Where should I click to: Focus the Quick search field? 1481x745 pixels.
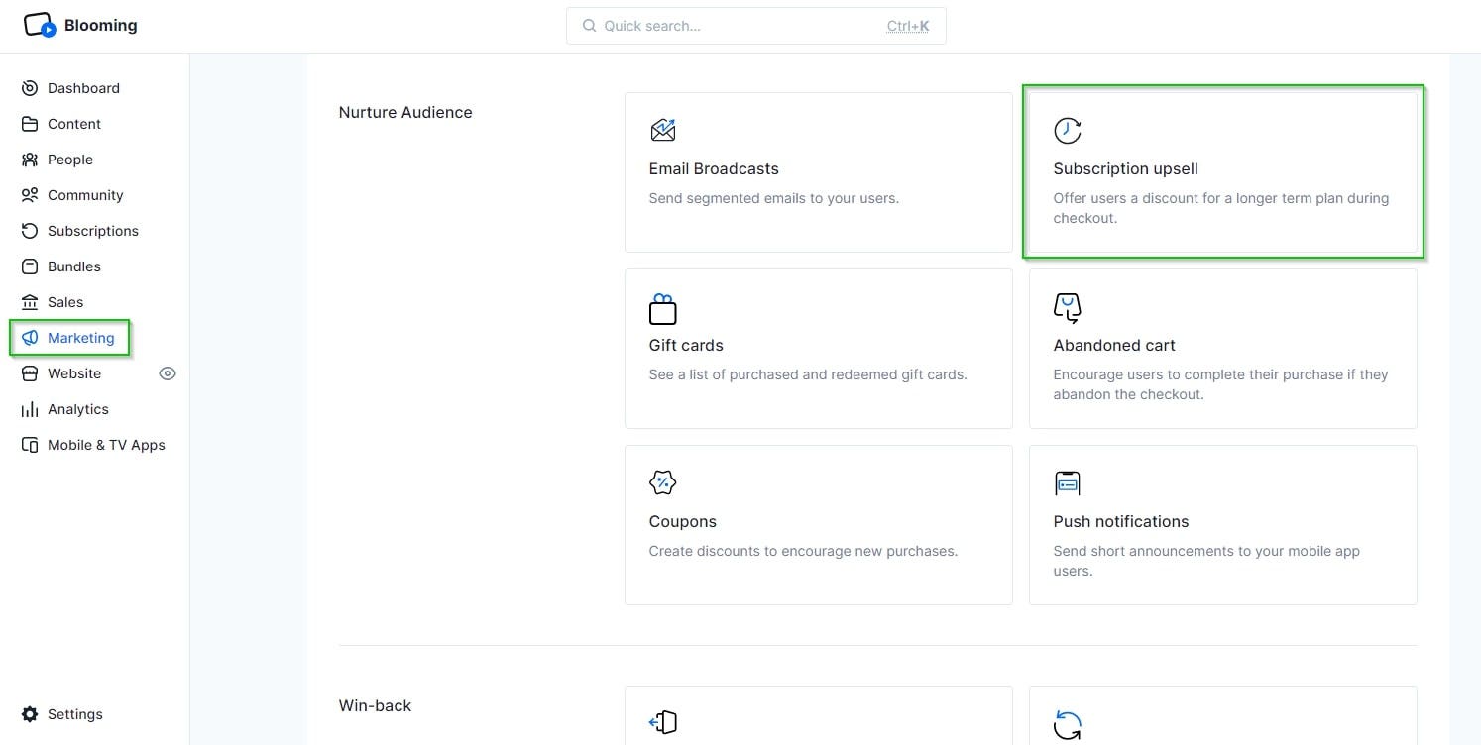pos(756,26)
